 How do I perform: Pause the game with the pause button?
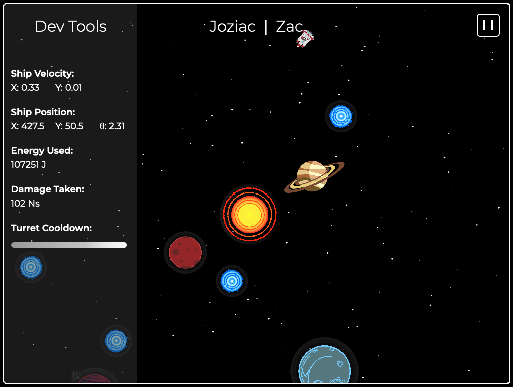click(x=488, y=25)
